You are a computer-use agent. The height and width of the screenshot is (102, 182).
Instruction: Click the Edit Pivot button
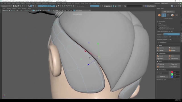click(x=162, y=77)
